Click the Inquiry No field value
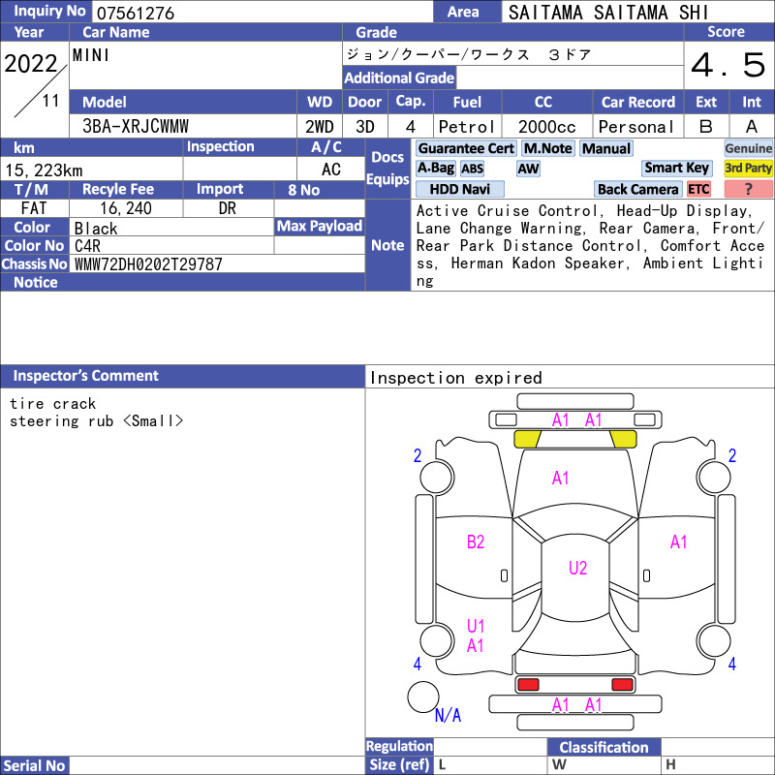 [263, 13]
